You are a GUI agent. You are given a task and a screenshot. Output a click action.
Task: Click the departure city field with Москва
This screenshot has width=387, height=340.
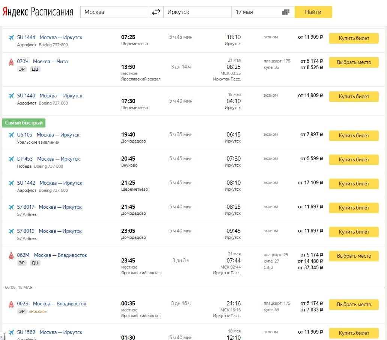114,12
